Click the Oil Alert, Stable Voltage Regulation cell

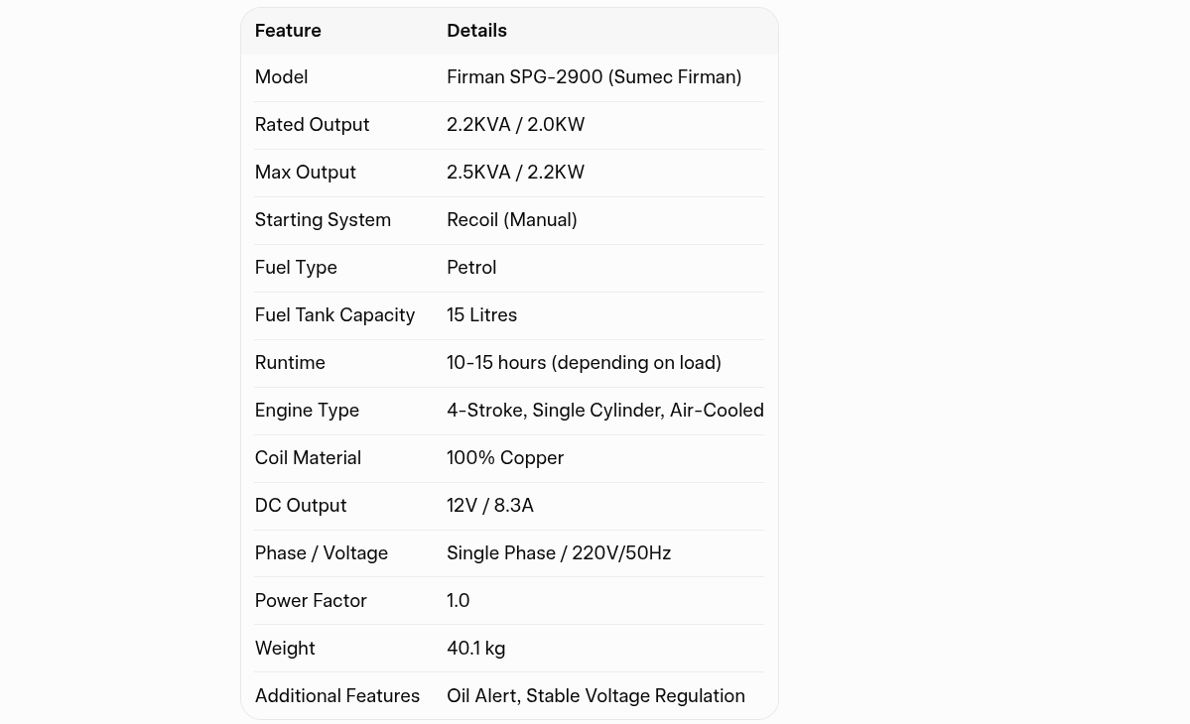click(x=595, y=696)
